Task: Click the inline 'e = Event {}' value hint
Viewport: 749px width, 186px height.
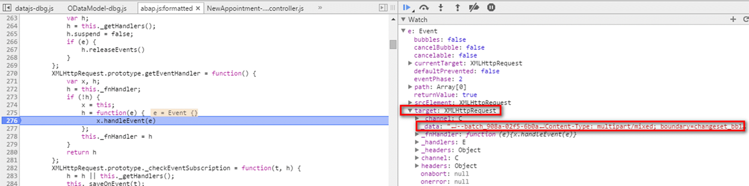Action: pyautogui.click(x=174, y=113)
